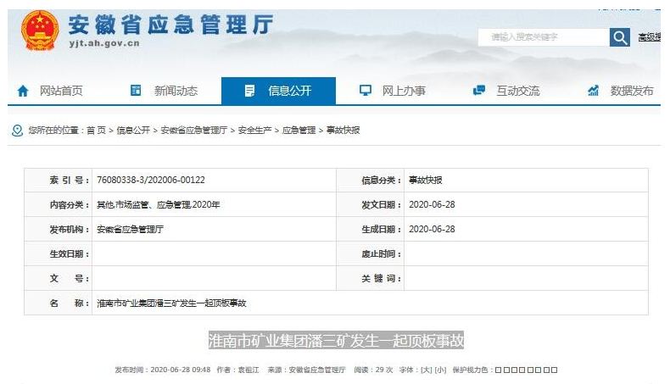
Task: Click the 高级搜索 link next to search
Action: (650, 37)
